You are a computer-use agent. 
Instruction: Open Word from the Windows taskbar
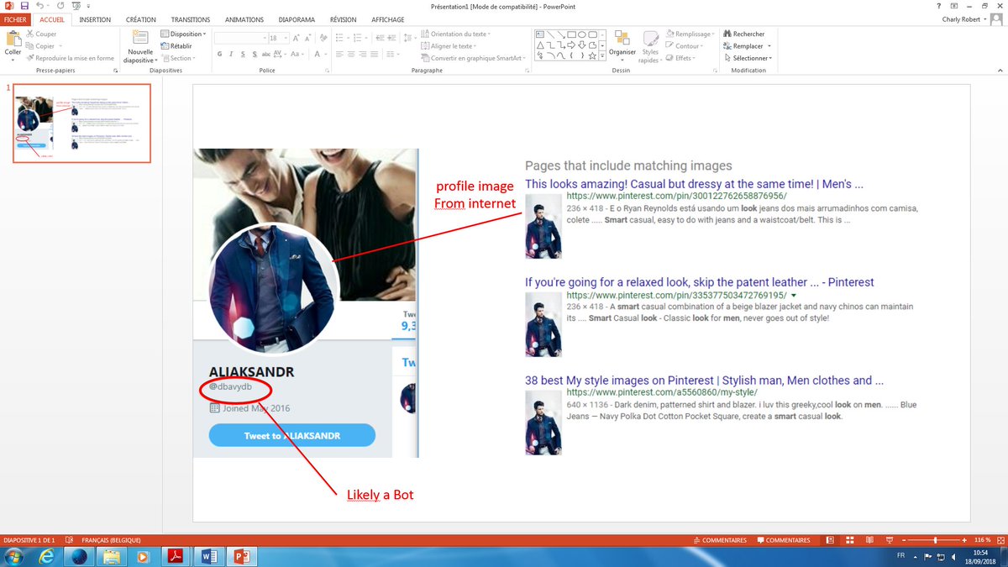tap(209, 556)
